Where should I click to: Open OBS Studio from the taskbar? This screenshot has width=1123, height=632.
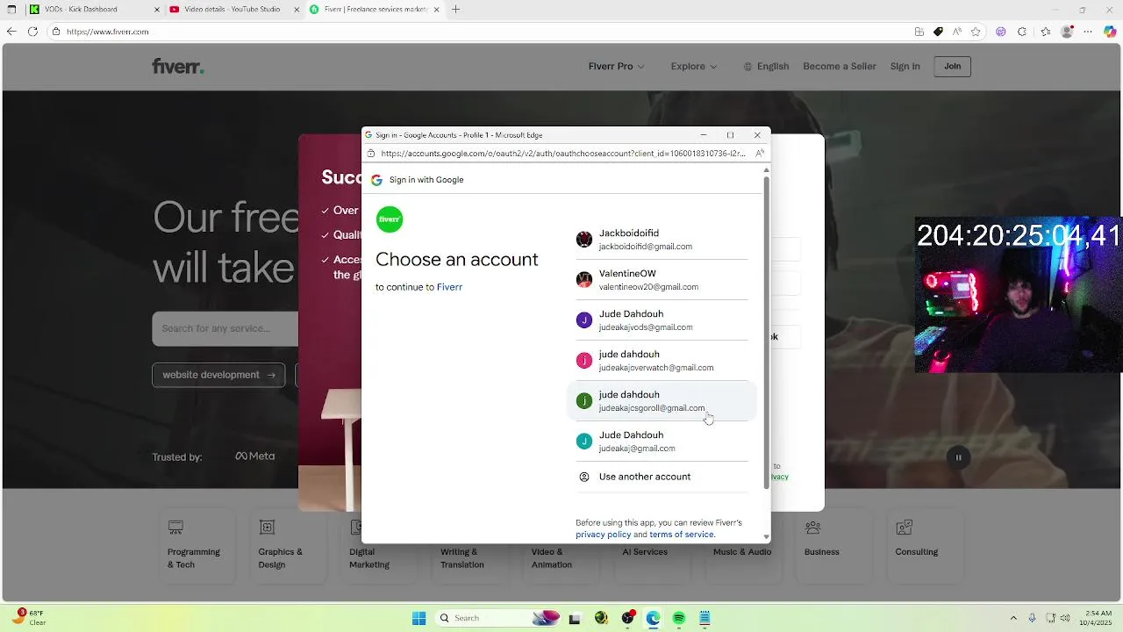pyautogui.click(x=627, y=618)
